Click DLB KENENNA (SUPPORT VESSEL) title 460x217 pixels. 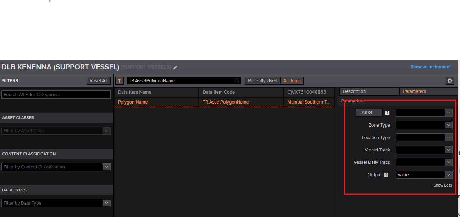[x=60, y=67]
